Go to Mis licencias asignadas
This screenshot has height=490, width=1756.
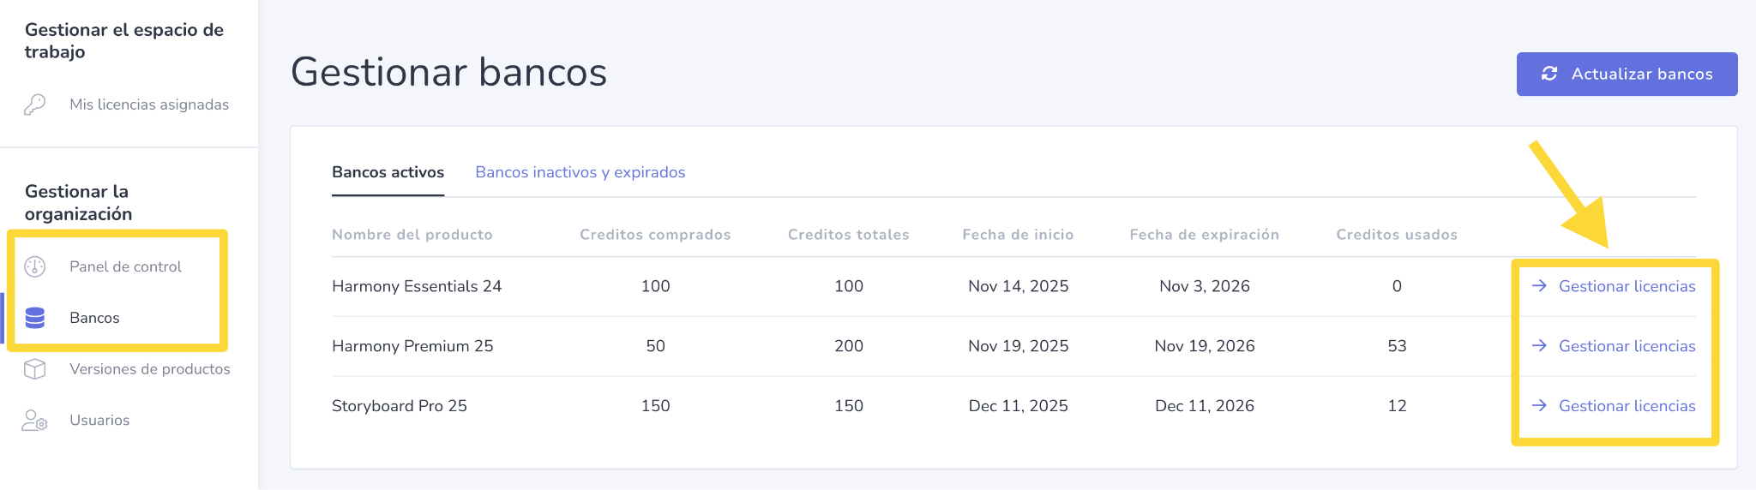point(149,105)
